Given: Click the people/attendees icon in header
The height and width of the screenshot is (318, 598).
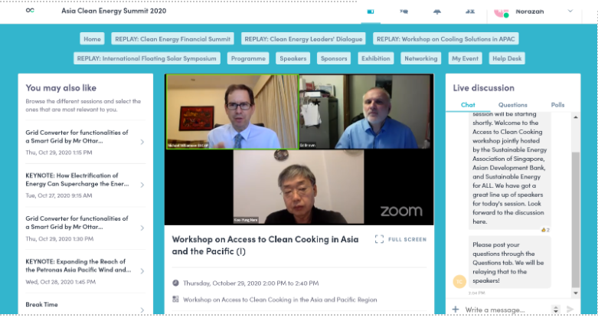Looking at the screenshot, I should pyautogui.click(x=470, y=11).
